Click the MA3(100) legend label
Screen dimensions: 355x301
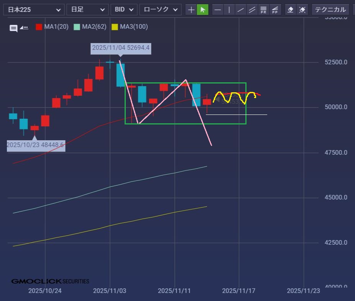pos(134,27)
